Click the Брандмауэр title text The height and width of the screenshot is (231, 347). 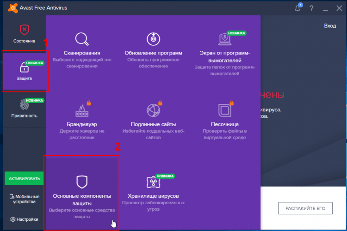coord(82,124)
